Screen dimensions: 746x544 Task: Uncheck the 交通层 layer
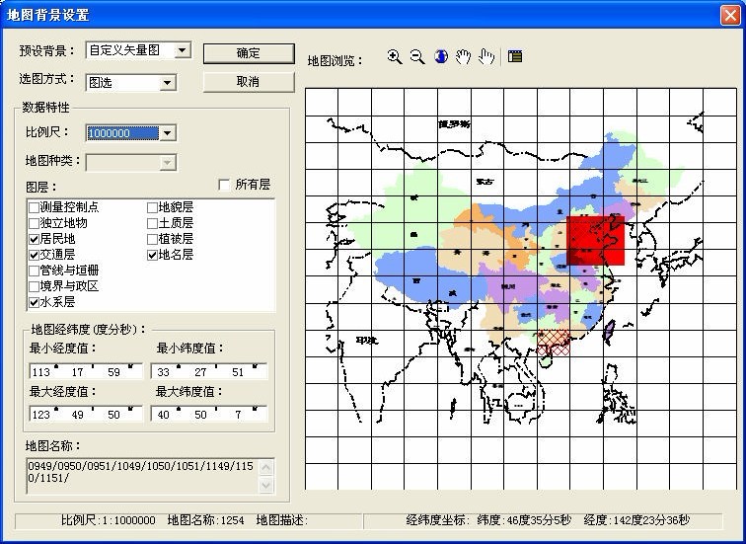click(34, 255)
